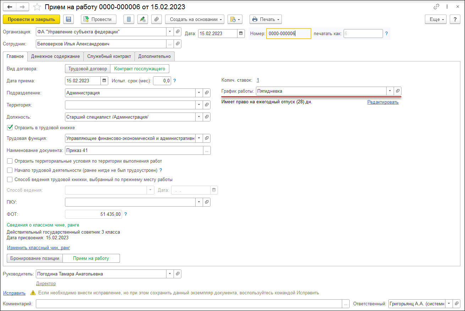465x311 pixels.
Task: Open the Еще menu
Action: [x=436, y=19]
